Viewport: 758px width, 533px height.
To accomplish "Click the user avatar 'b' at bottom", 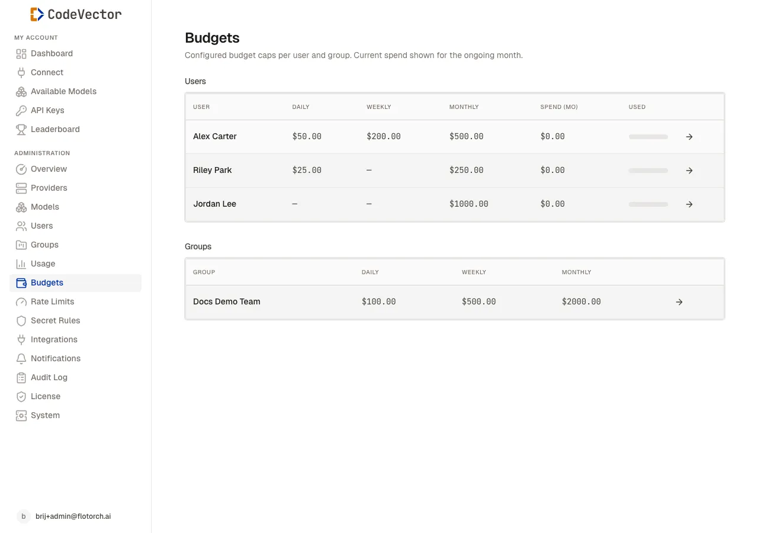I will [x=24, y=516].
